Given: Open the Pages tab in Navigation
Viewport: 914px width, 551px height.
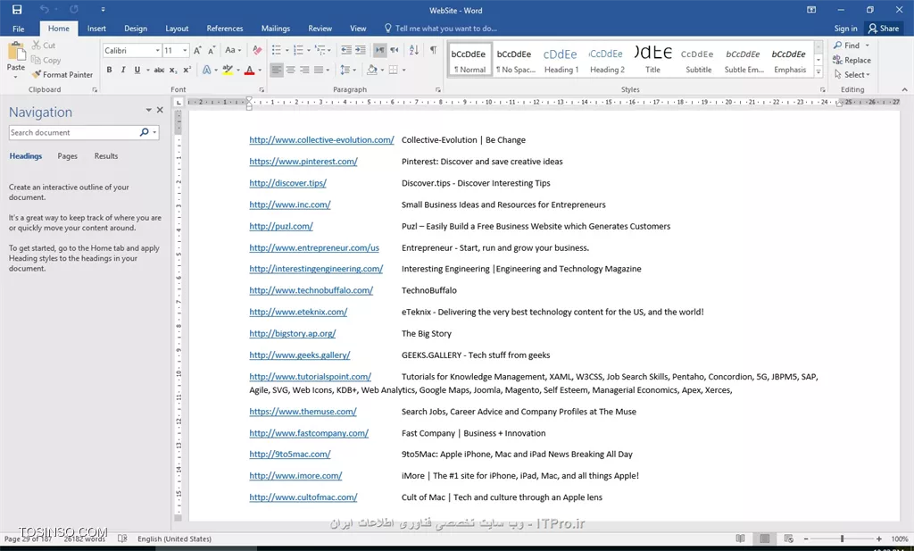Looking at the screenshot, I should [x=68, y=156].
